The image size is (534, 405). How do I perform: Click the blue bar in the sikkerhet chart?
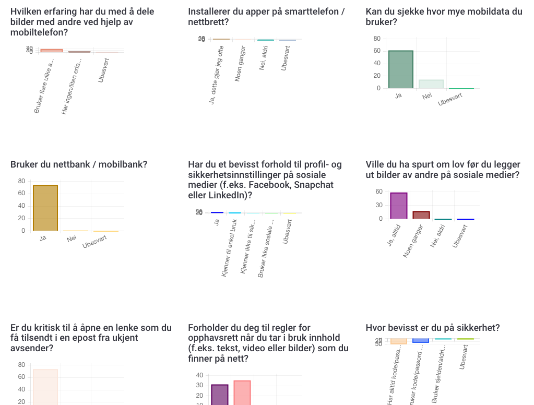point(421,340)
